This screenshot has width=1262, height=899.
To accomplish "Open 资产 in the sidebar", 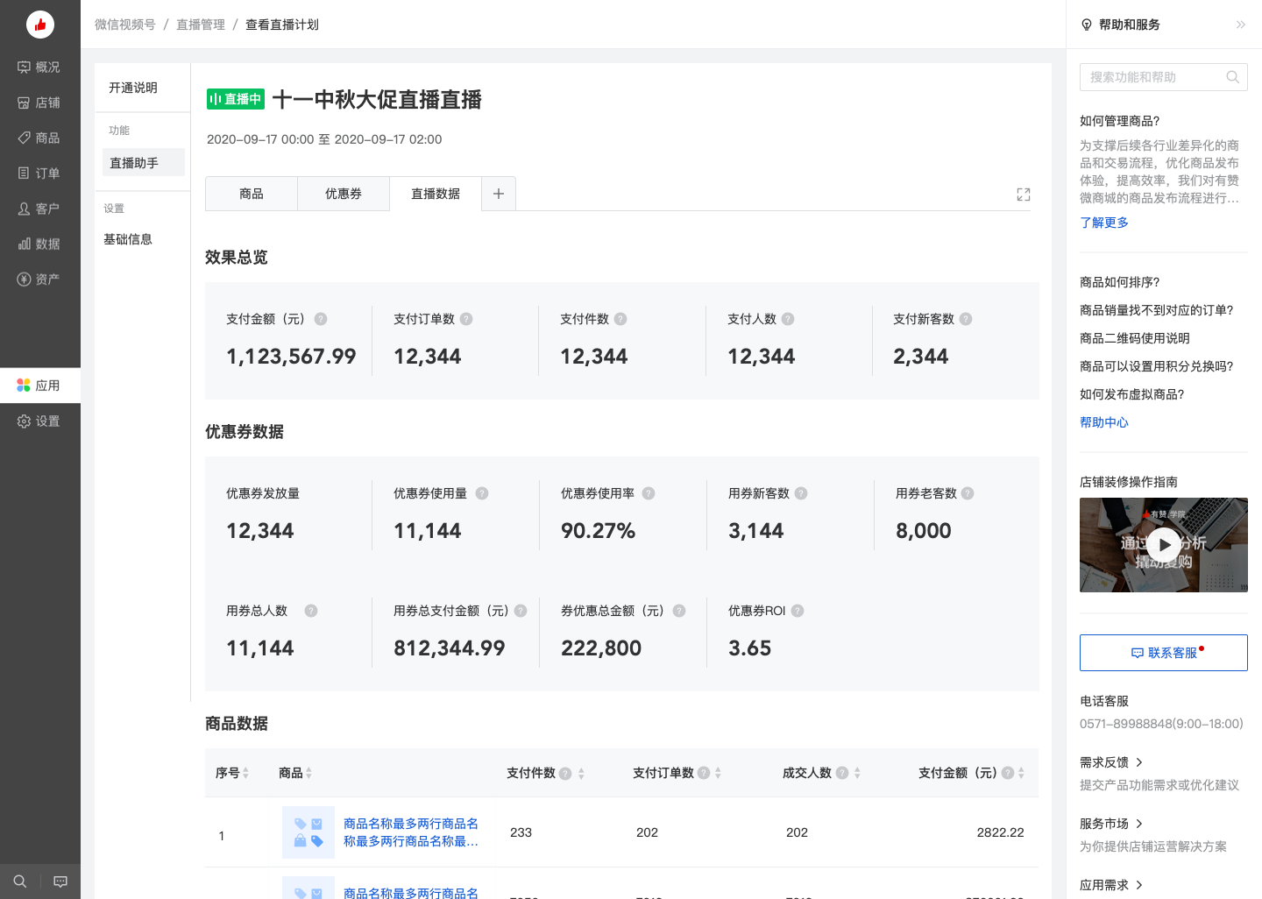I will [39, 279].
